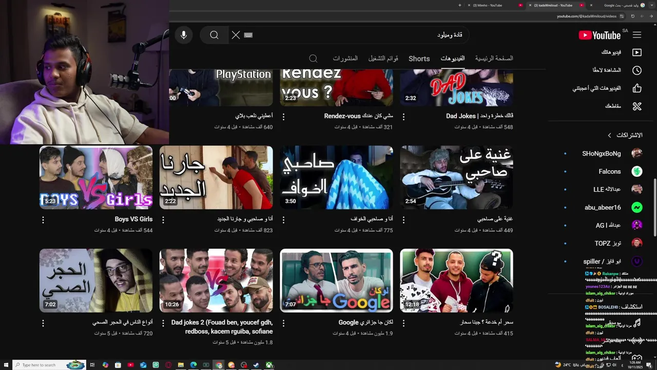Switch to the Shorts channel tab

coord(419,59)
